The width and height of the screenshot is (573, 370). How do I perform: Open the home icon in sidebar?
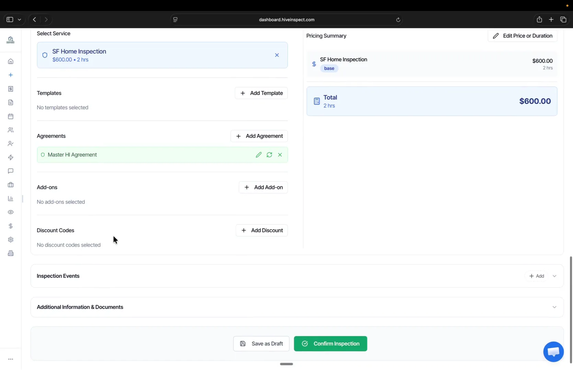11,61
